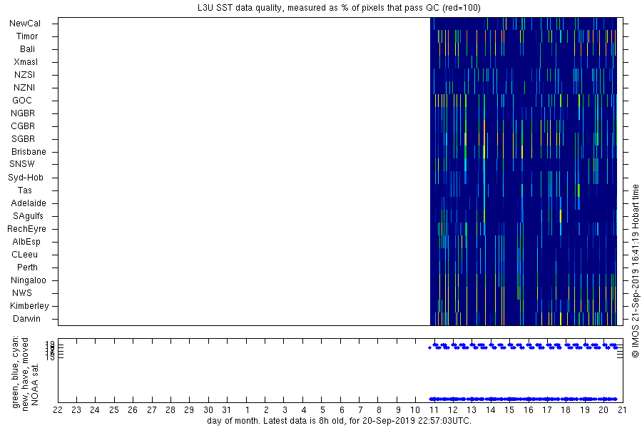Select the CGBR region label
Viewport: 642px width, 428px height.
coord(23,126)
